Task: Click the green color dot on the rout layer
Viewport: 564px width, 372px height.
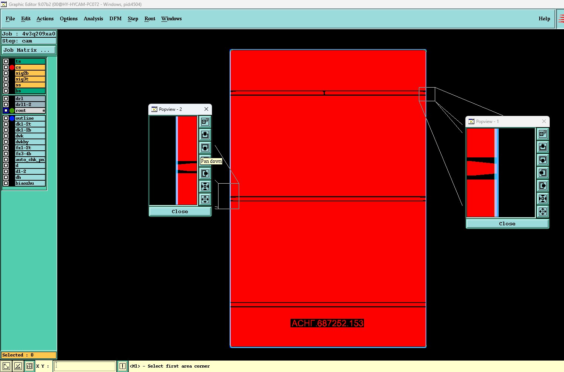Action: click(12, 110)
